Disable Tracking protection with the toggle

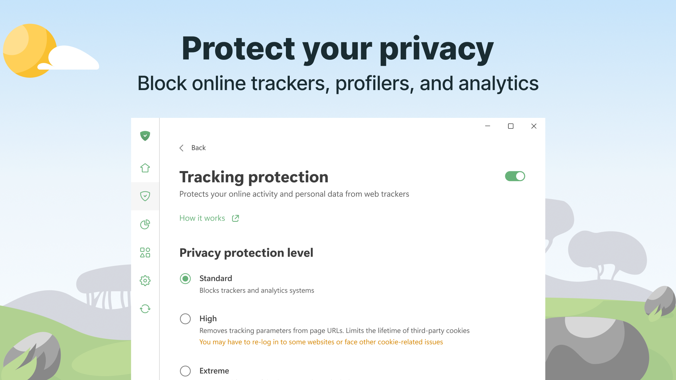515,176
